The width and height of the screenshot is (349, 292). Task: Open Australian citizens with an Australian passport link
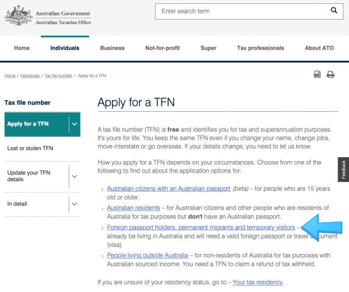169,189
